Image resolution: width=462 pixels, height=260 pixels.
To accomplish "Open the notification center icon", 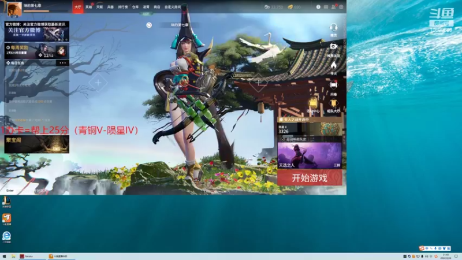I will [x=456, y=257].
